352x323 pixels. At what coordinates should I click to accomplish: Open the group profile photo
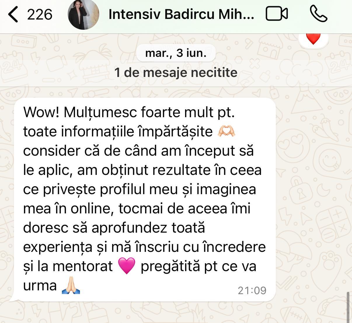pos(83,14)
